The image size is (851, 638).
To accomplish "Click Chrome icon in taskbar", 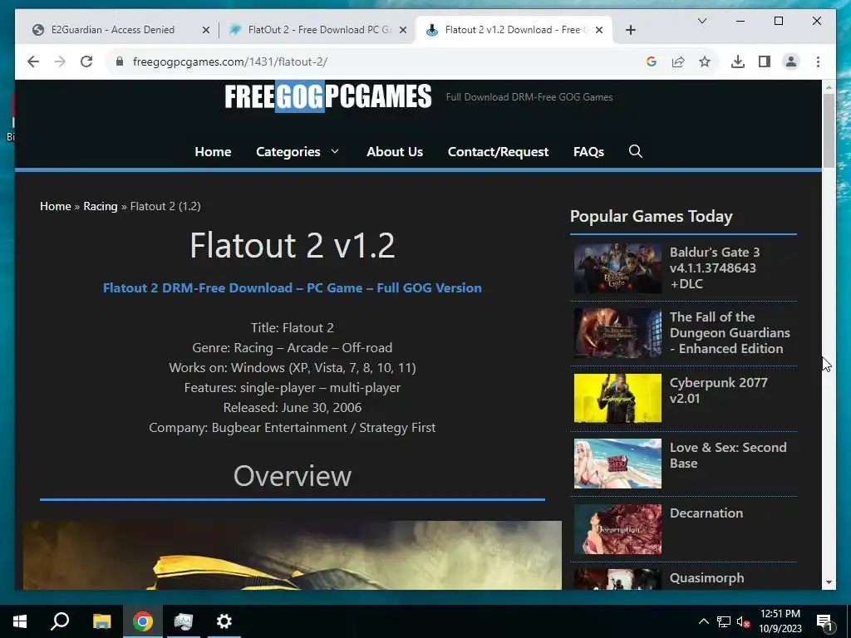I will coord(143,621).
